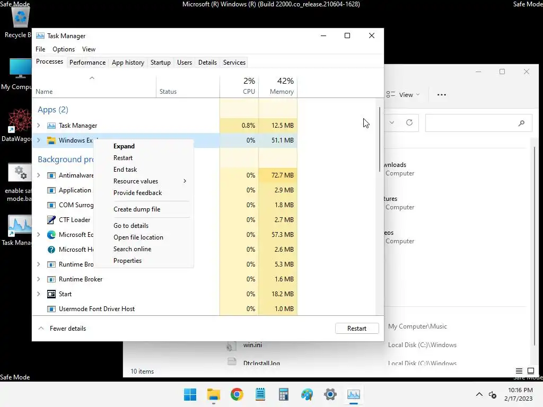The image size is (543, 407).
Task: Click refresh icon in File Explorer window
Action: pos(409,122)
